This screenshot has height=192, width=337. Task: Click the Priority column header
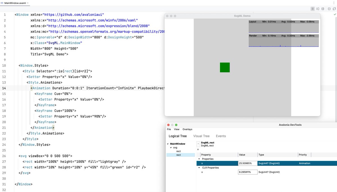click(304, 155)
